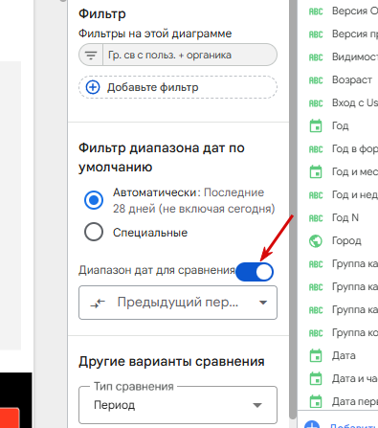The height and width of the screenshot is (428, 378).
Task: Select the 'Видимост' field
Action: point(355,56)
